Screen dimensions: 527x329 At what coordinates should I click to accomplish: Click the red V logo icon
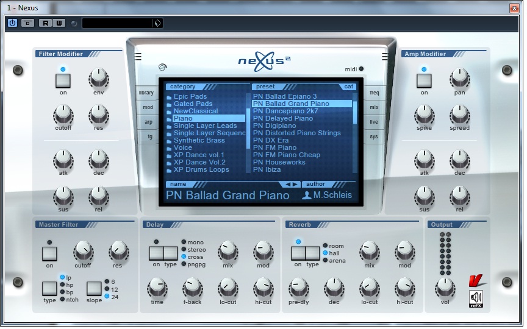[476, 281]
